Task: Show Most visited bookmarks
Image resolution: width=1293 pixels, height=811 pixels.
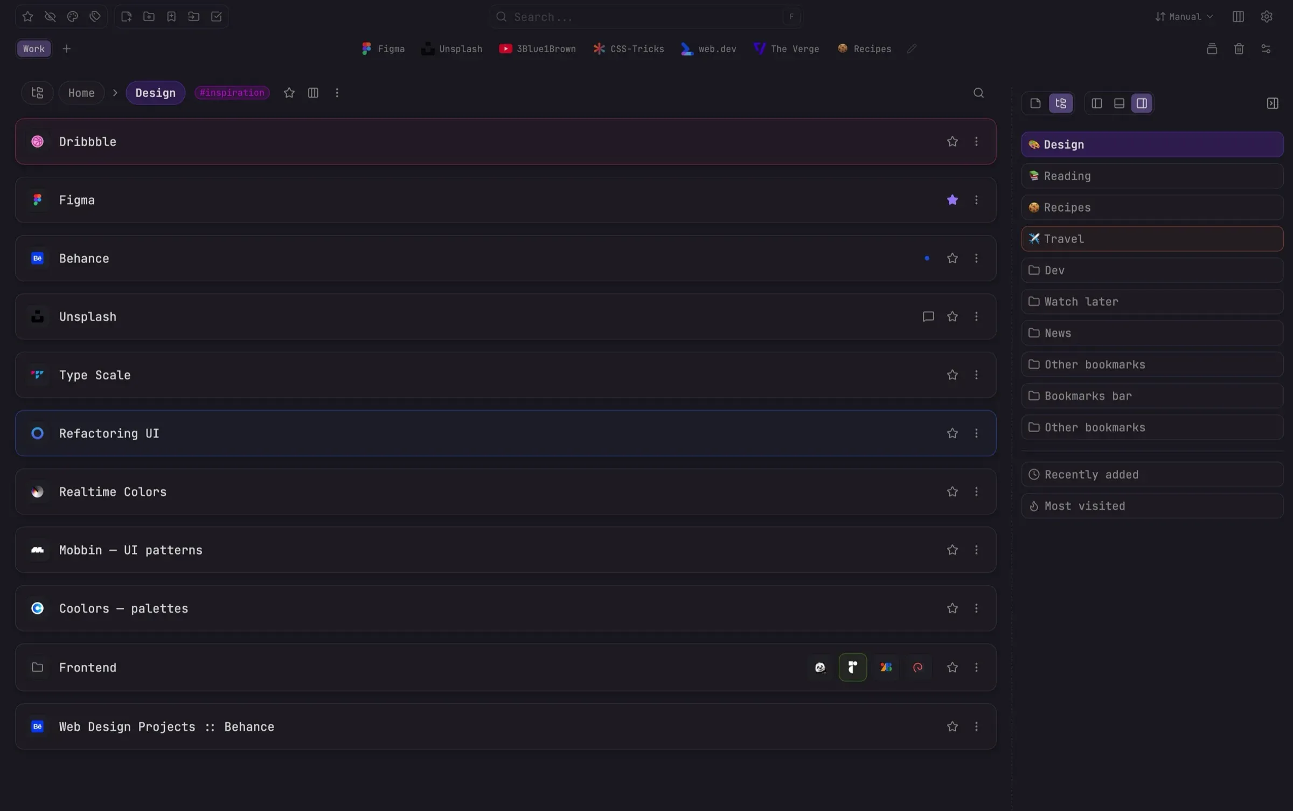Action: tap(1152, 506)
